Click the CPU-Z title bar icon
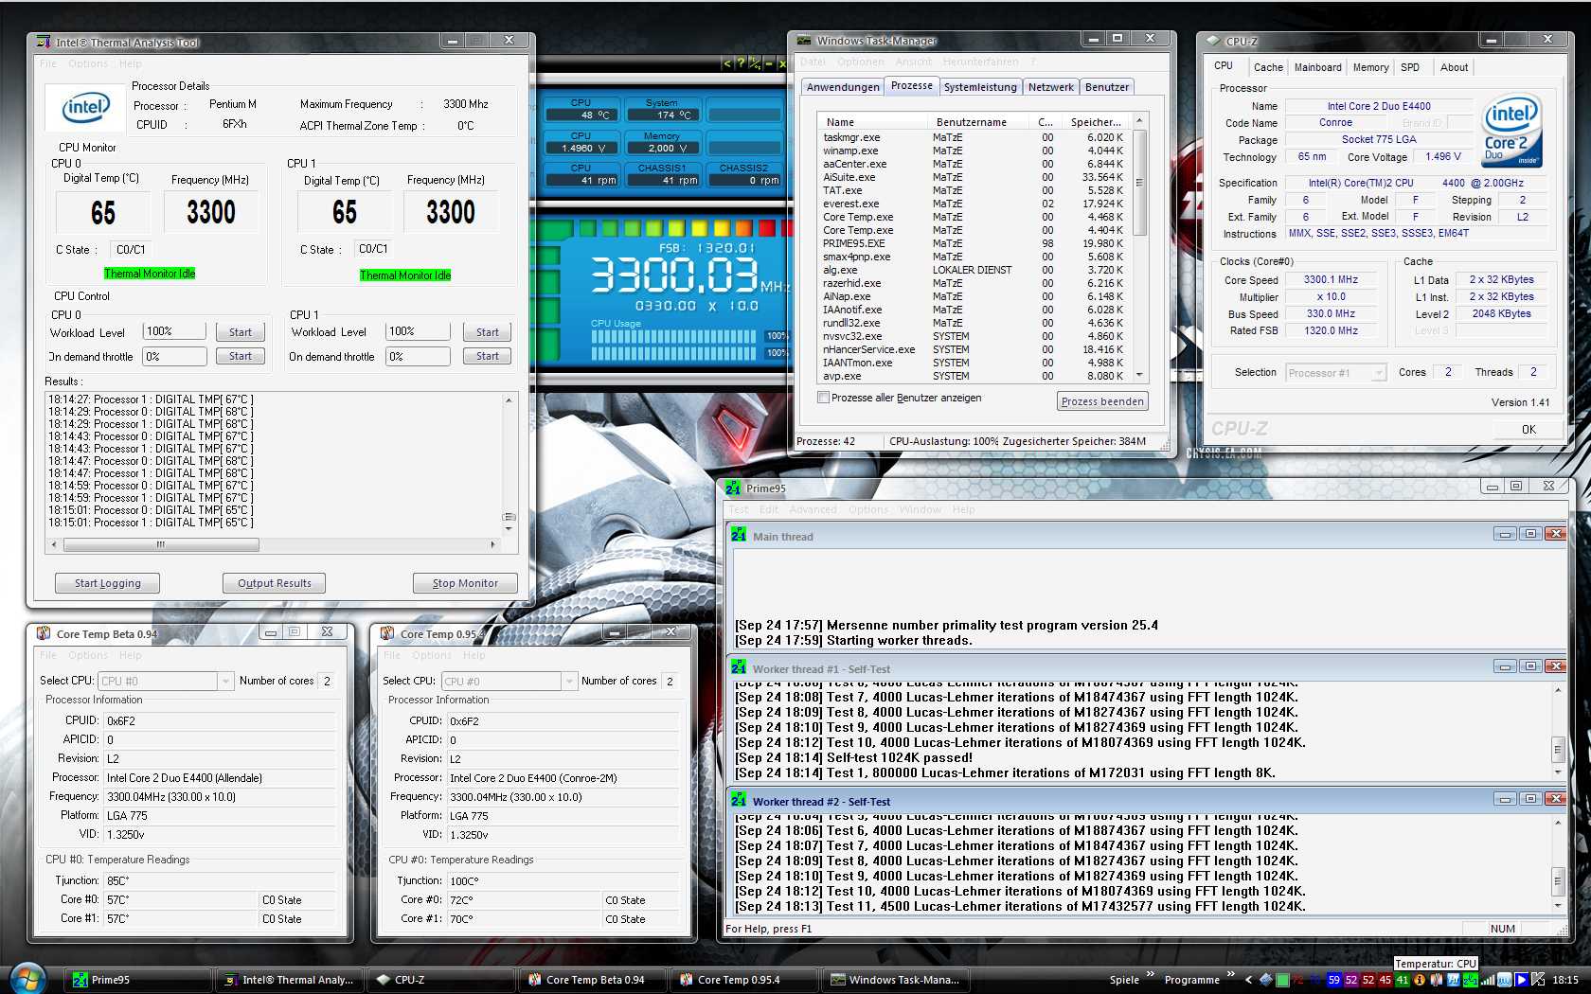The image size is (1591, 994). pyautogui.click(x=1213, y=41)
